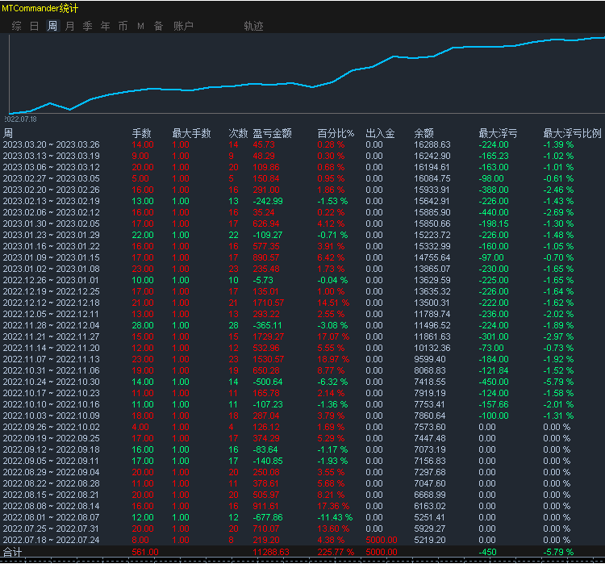Click total max floating loss -450
The image size is (605, 564).
(x=487, y=552)
